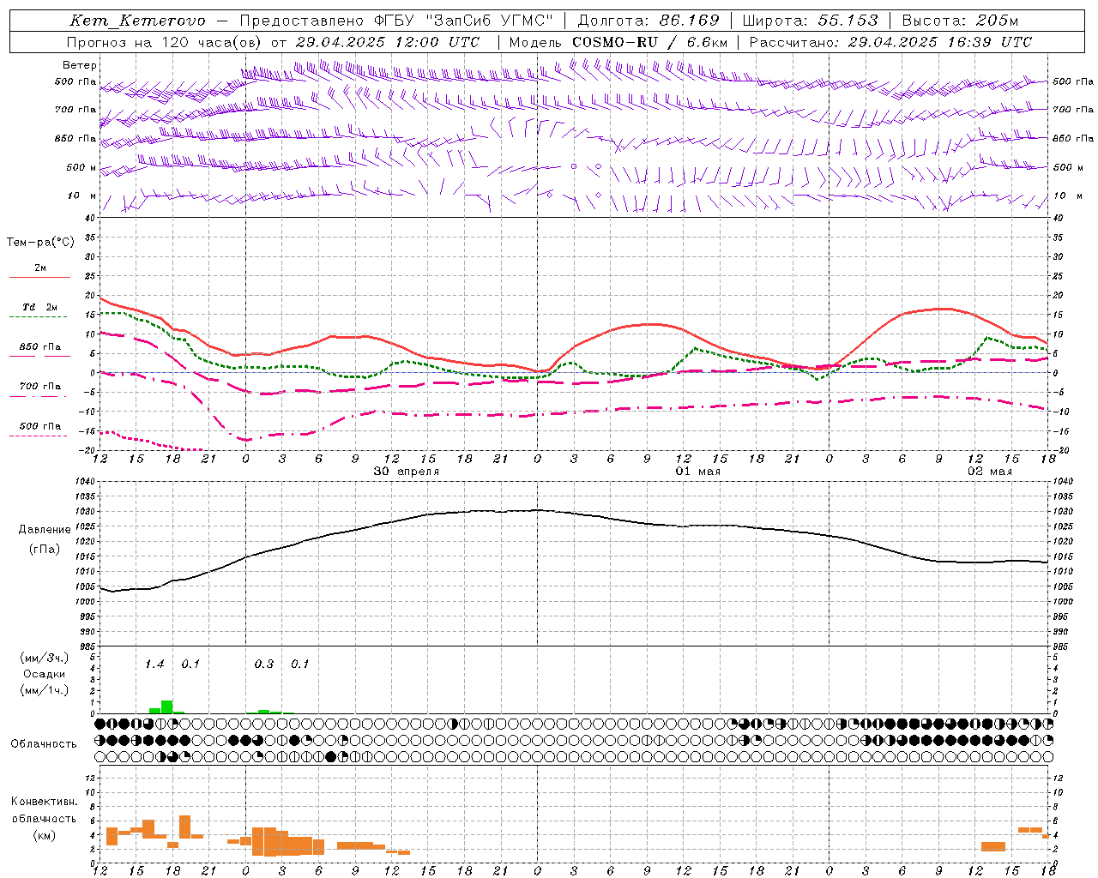Viewport: 1098px width, 878px height.
Task: Click the tallest green precipitation bar
Action: coord(167,707)
